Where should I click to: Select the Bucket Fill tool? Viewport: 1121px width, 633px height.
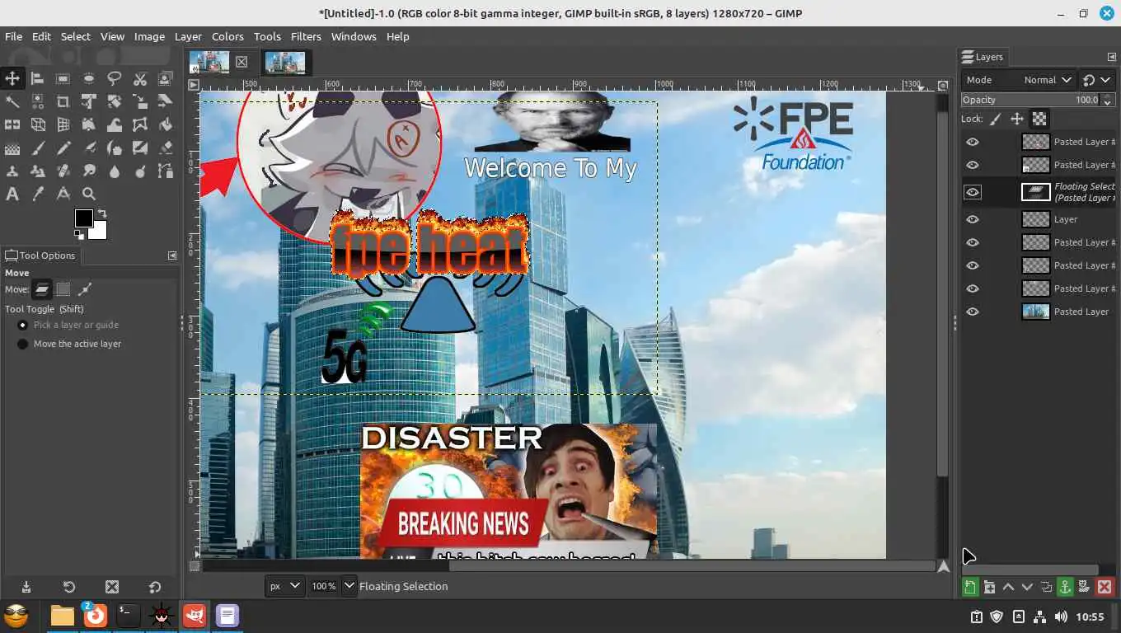click(x=165, y=124)
